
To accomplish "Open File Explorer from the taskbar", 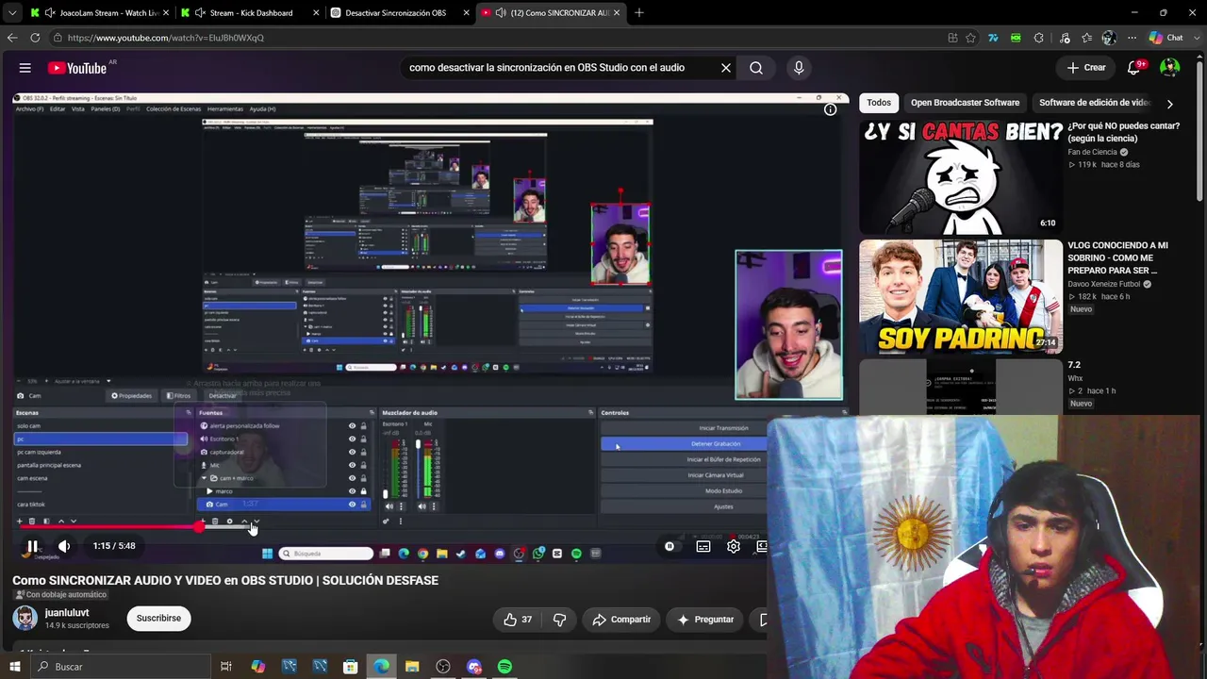I will click(x=412, y=667).
